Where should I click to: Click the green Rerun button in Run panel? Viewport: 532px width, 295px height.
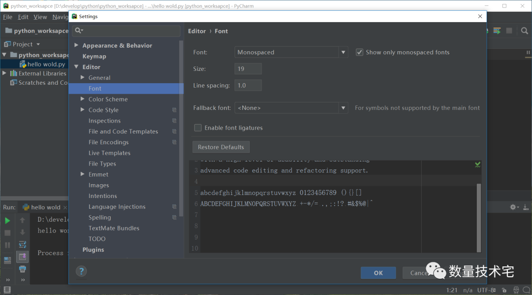point(7,221)
